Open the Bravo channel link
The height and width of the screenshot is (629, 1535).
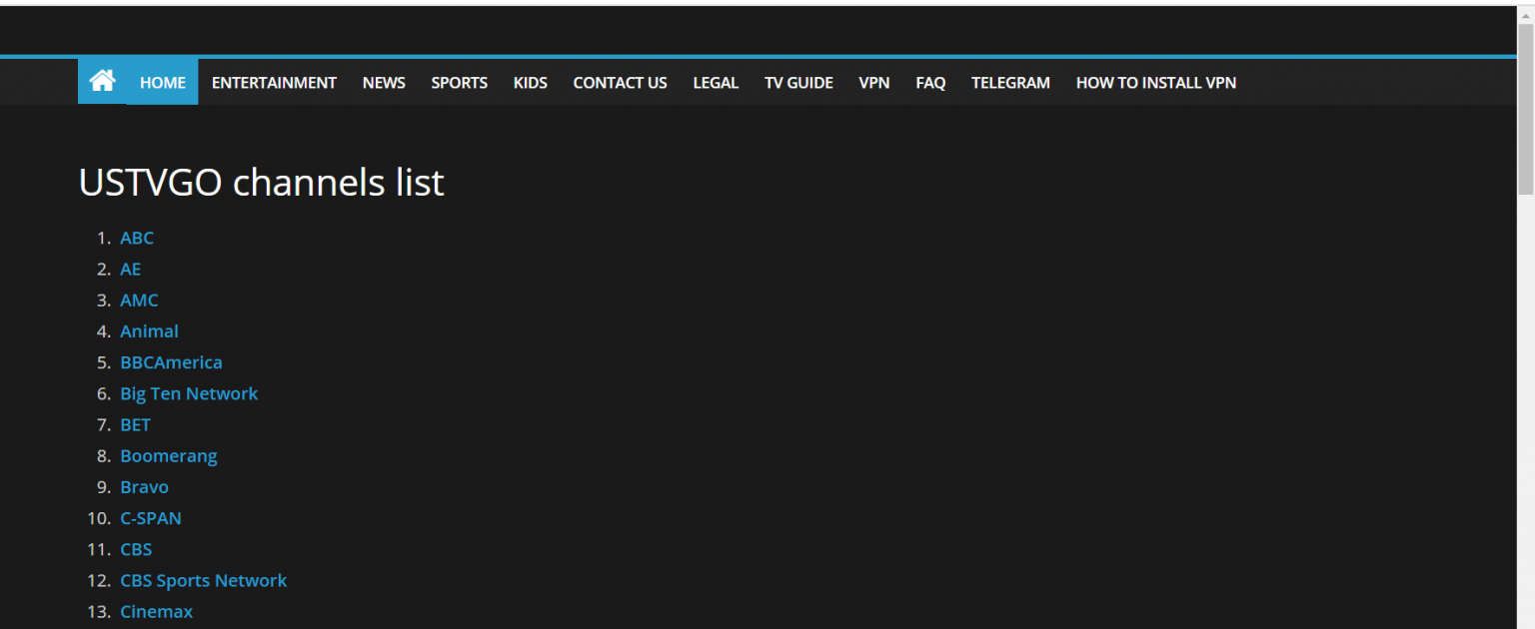pyautogui.click(x=144, y=486)
